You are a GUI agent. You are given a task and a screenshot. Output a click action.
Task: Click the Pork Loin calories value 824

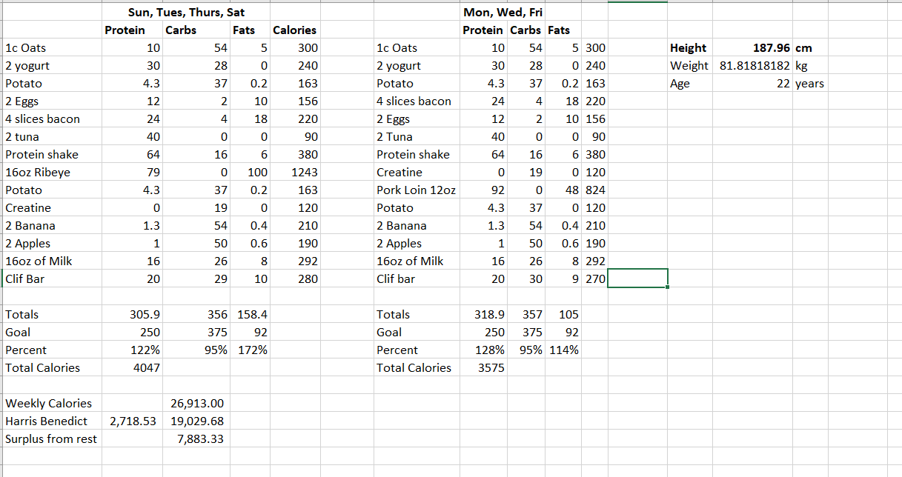pyautogui.click(x=595, y=190)
